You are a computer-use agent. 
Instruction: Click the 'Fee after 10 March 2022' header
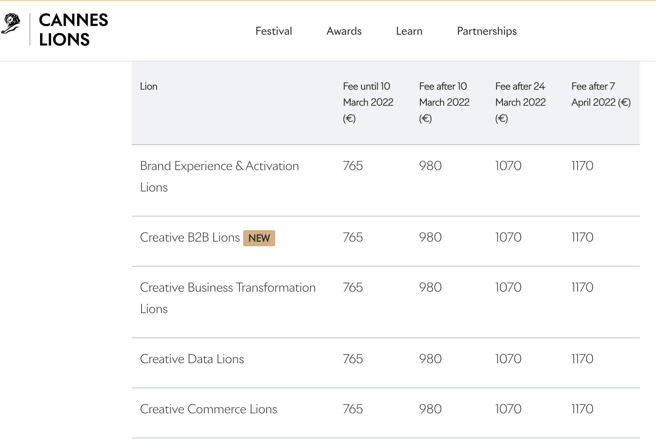[444, 102]
